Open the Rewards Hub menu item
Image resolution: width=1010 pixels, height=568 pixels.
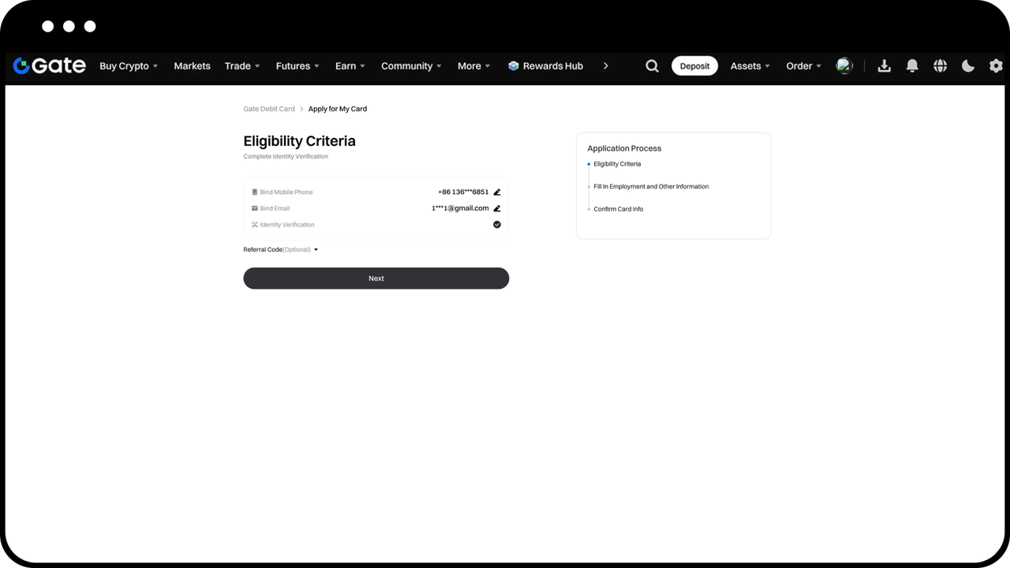click(x=545, y=66)
